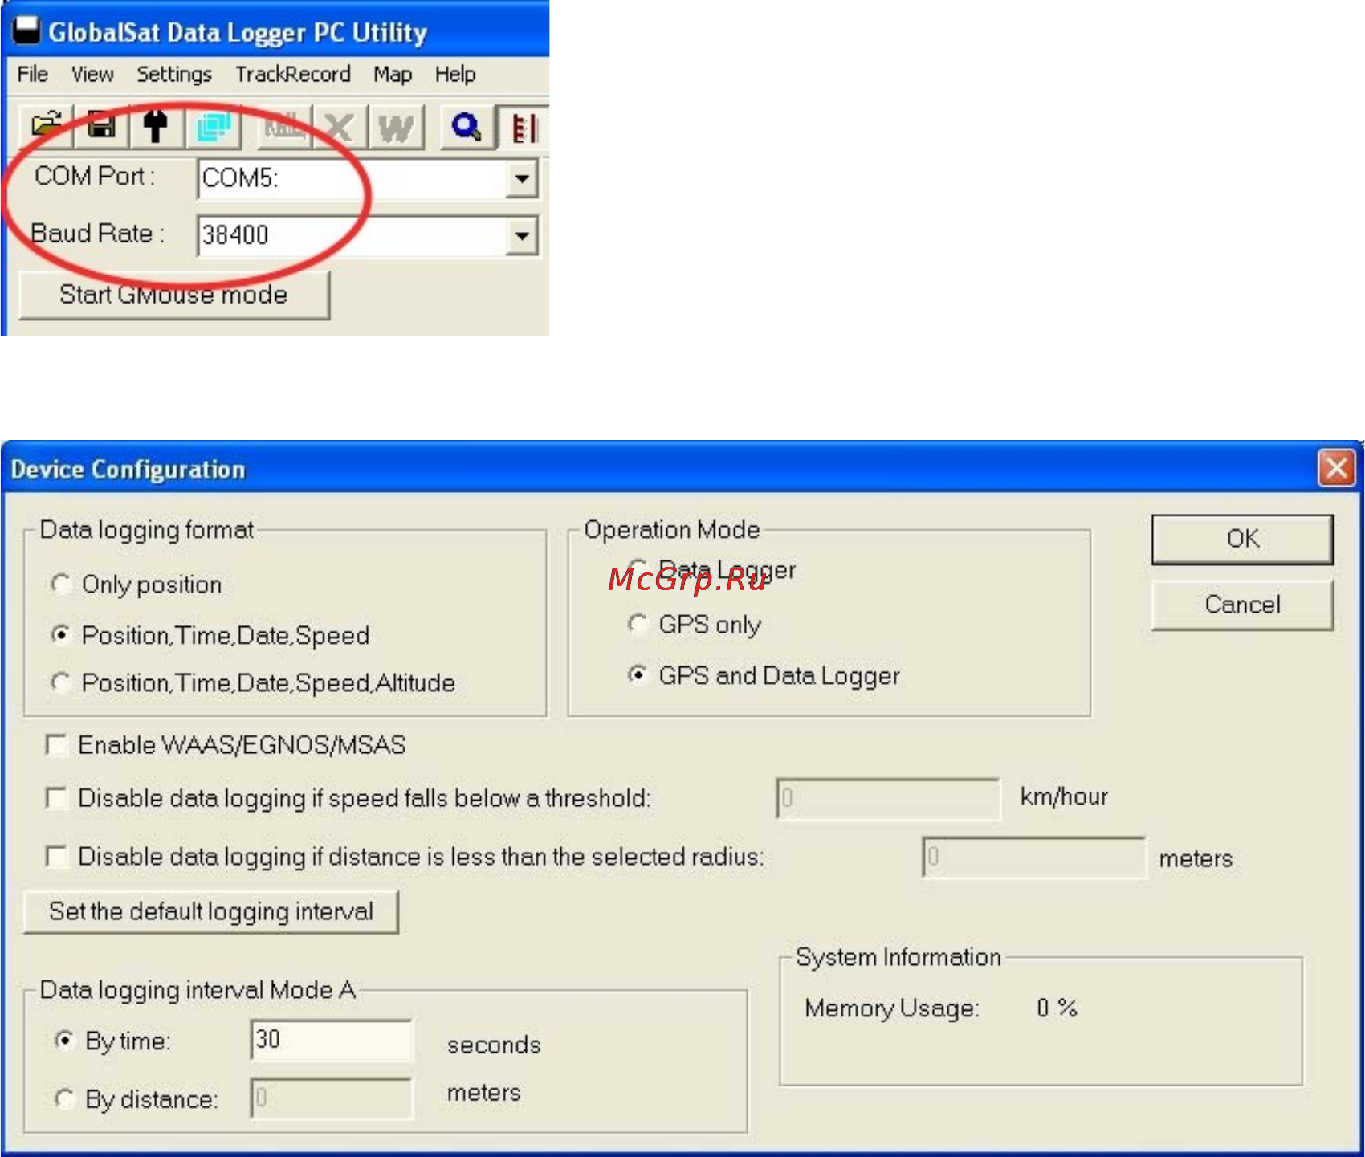Image resolution: width=1365 pixels, height=1157 pixels.
Task: Click the floppy disk save icon
Action: click(x=102, y=126)
